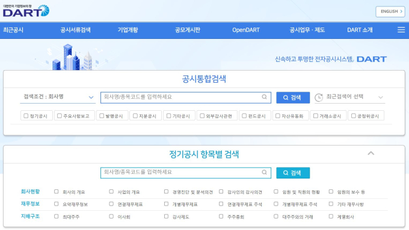Collapse the 정기공시 항목별 검색 panel

point(371,153)
